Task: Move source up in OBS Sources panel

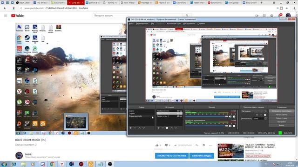Action: (x=172, y=128)
